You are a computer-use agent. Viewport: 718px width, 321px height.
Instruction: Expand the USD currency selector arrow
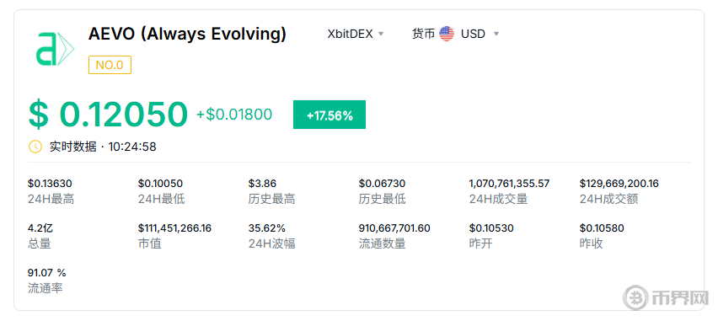pos(496,34)
